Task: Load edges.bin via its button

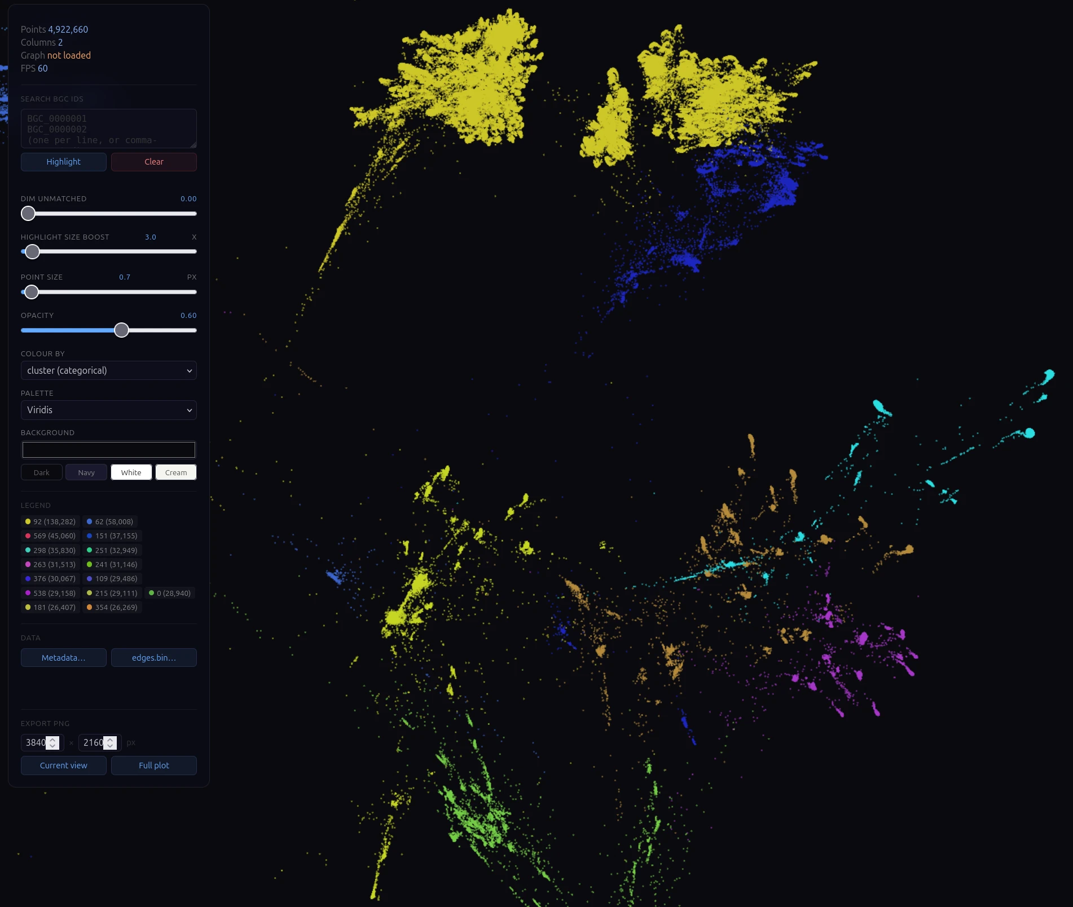Action: 153,657
